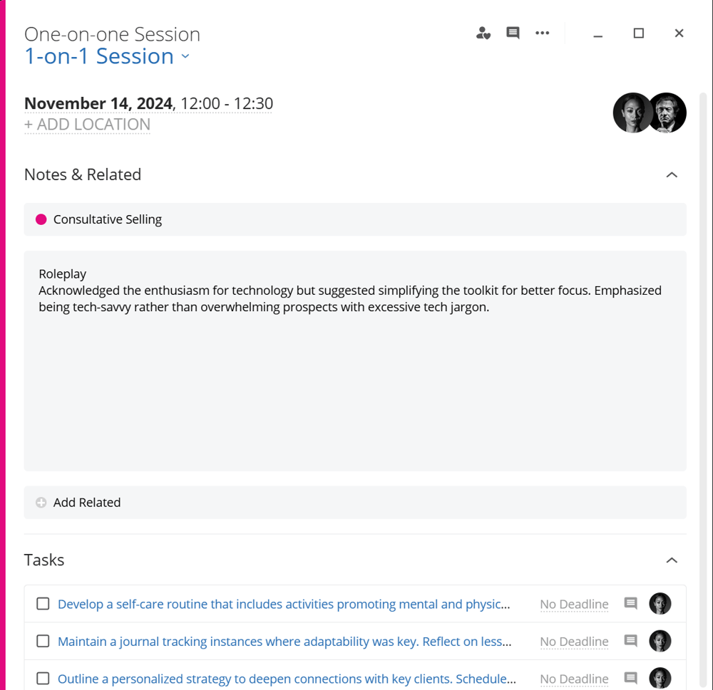Open comments on the journal tracking task
This screenshot has width=713, height=690.
[630, 640]
